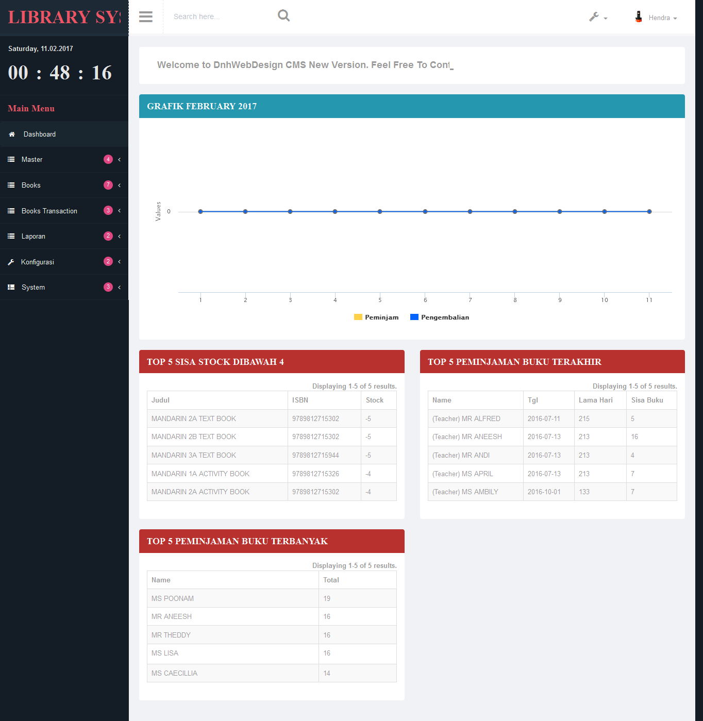The image size is (703, 721).
Task: Click the Master list icon in sidebar
Action: pos(11,160)
